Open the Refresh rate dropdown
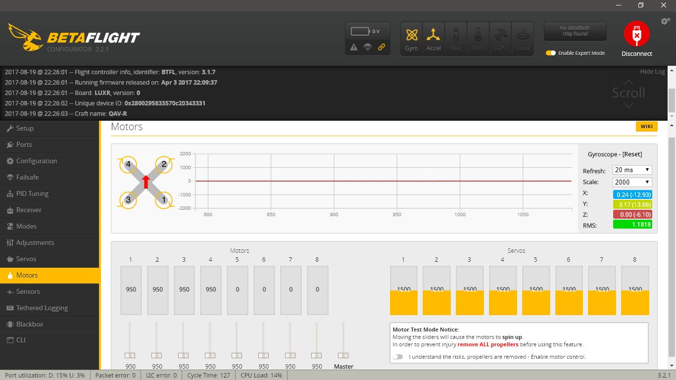676x380 pixels. [x=632, y=170]
